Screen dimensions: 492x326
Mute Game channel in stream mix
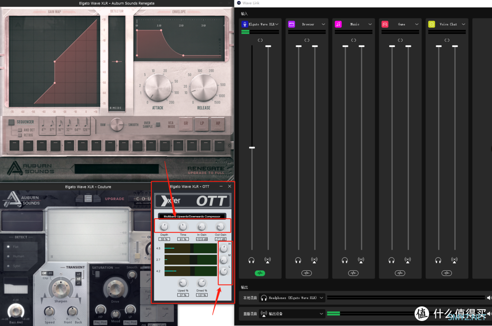(408, 260)
